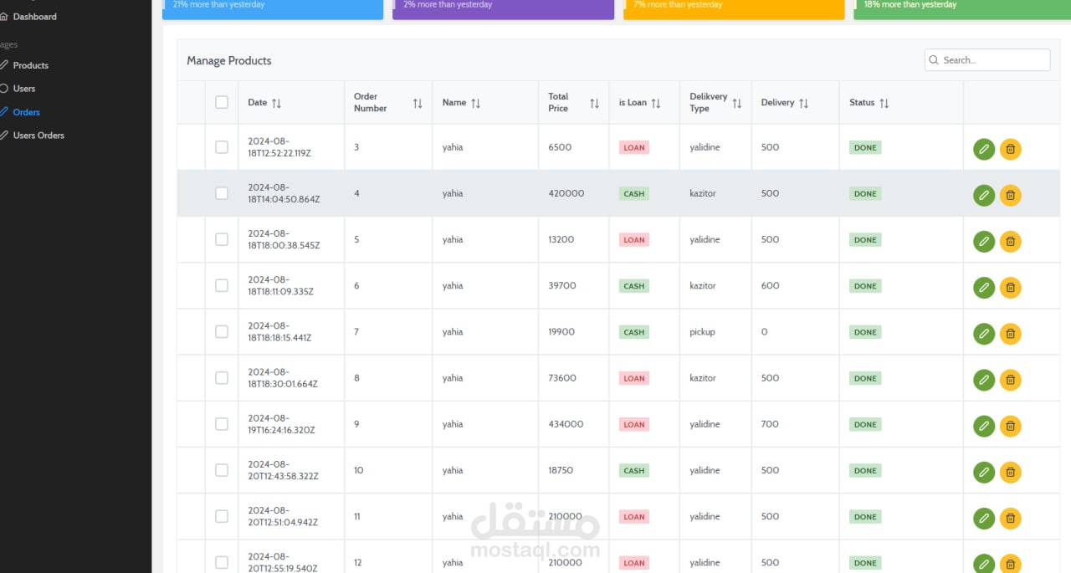Check the box for order number 7
The width and height of the screenshot is (1071, 573).
(222, 331)
